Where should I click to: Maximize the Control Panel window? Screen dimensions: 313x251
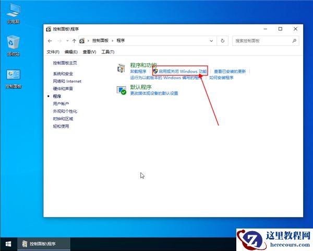click(x=280, y=29)
